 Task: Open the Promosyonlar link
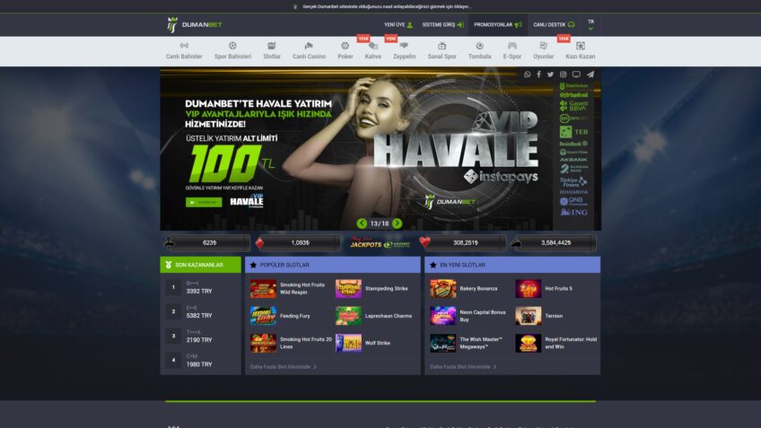coord(497,24)
